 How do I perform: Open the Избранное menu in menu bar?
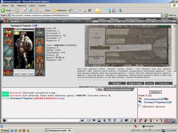click(x=21, y=6)
